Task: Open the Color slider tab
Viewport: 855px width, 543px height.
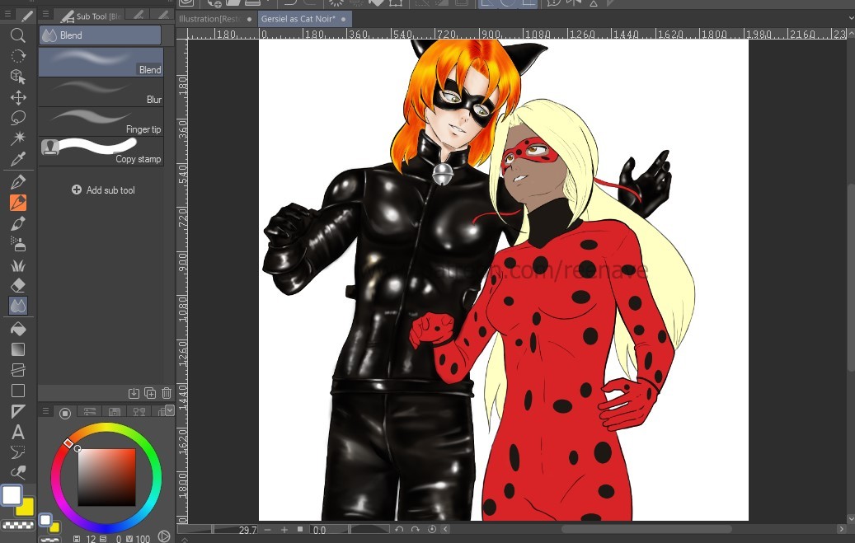Action: point(90,412)
